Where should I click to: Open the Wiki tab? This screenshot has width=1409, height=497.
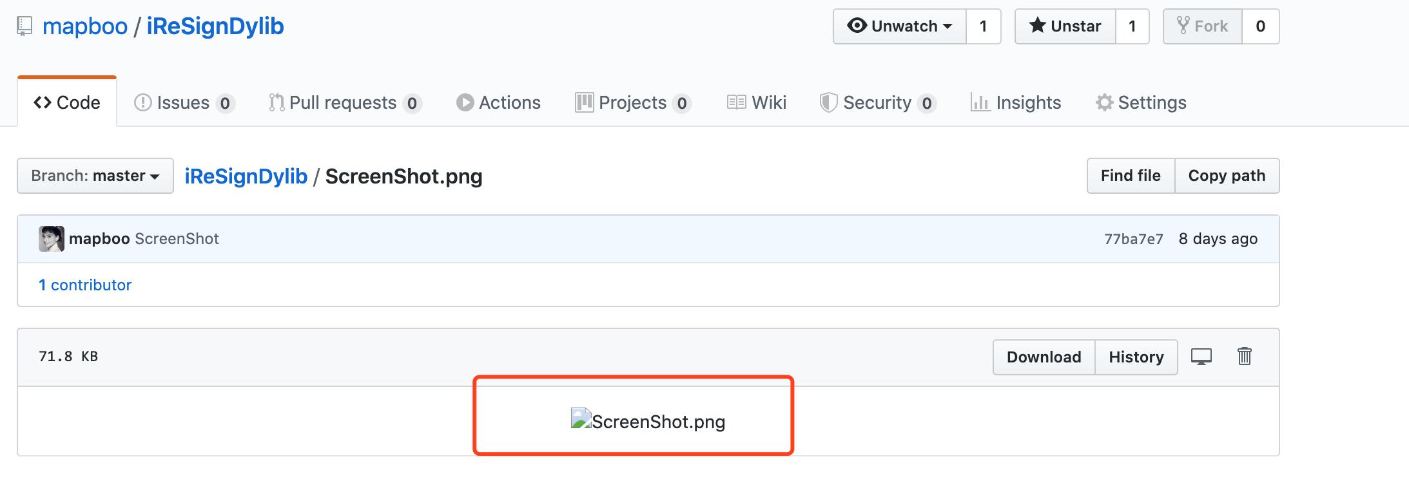click(757, 103)
